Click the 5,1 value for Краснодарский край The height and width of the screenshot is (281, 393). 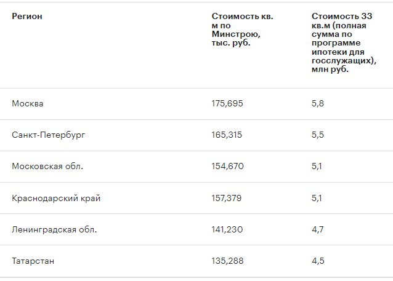[317, 198]
